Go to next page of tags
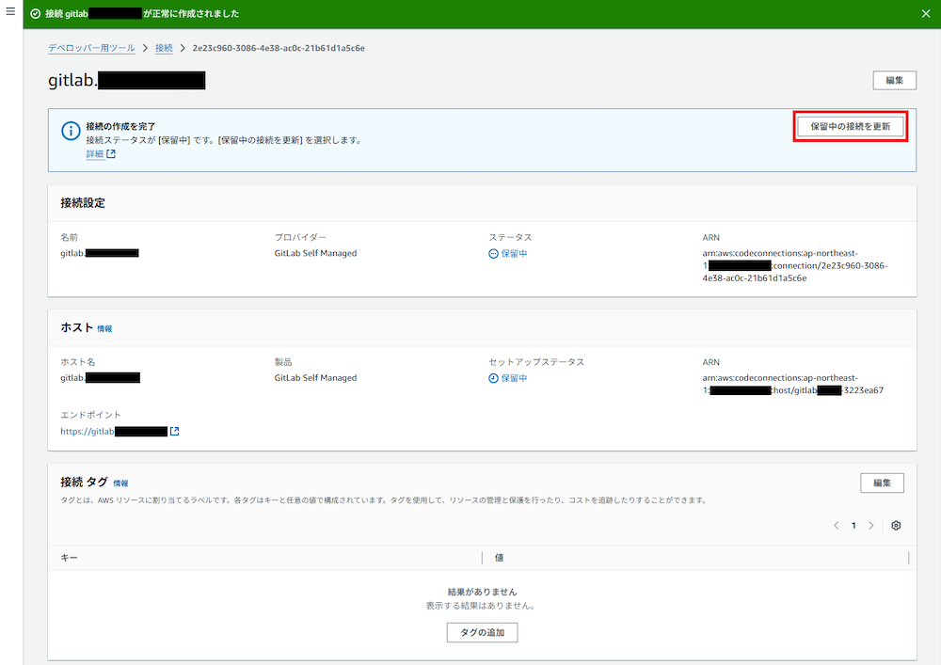This screenshot has width=941, height=665. 870,526
